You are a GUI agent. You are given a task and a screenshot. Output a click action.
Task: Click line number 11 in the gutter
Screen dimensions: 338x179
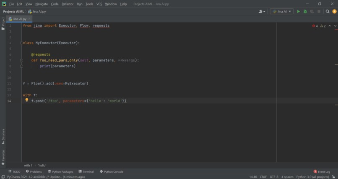[9, 84]
